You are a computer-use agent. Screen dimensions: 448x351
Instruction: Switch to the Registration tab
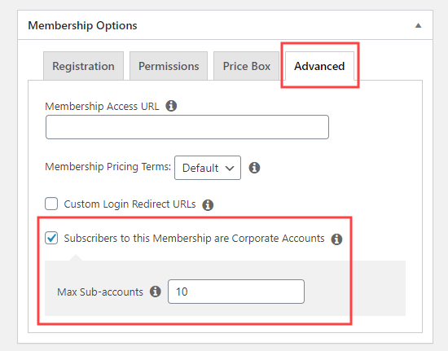(83, 66)
